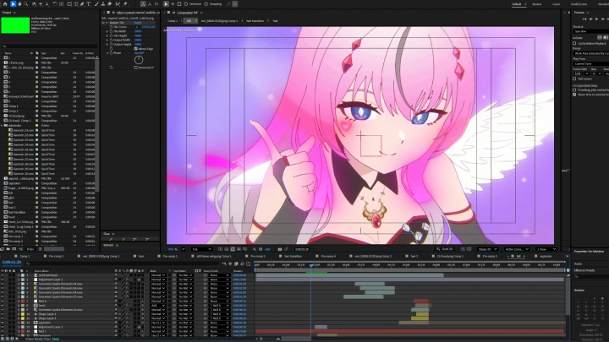Expand the layer 1 twirl arrow
The image size is (609, 342).
click(x=19, y=275)
